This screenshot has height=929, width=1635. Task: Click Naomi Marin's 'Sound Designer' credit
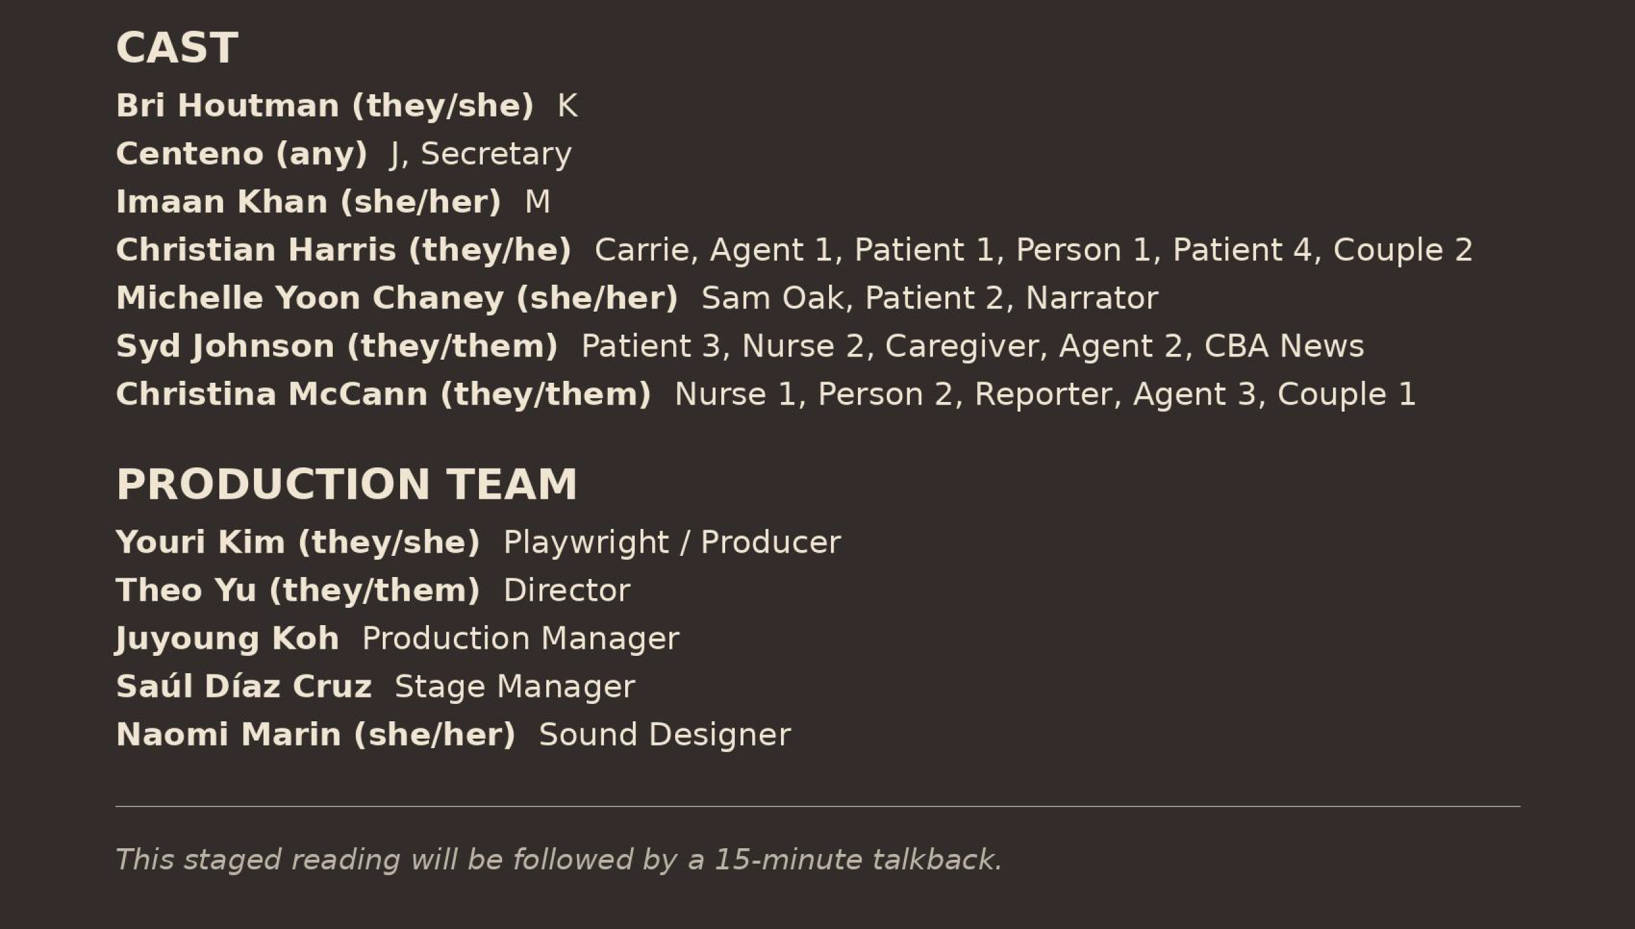coord(664,735)
